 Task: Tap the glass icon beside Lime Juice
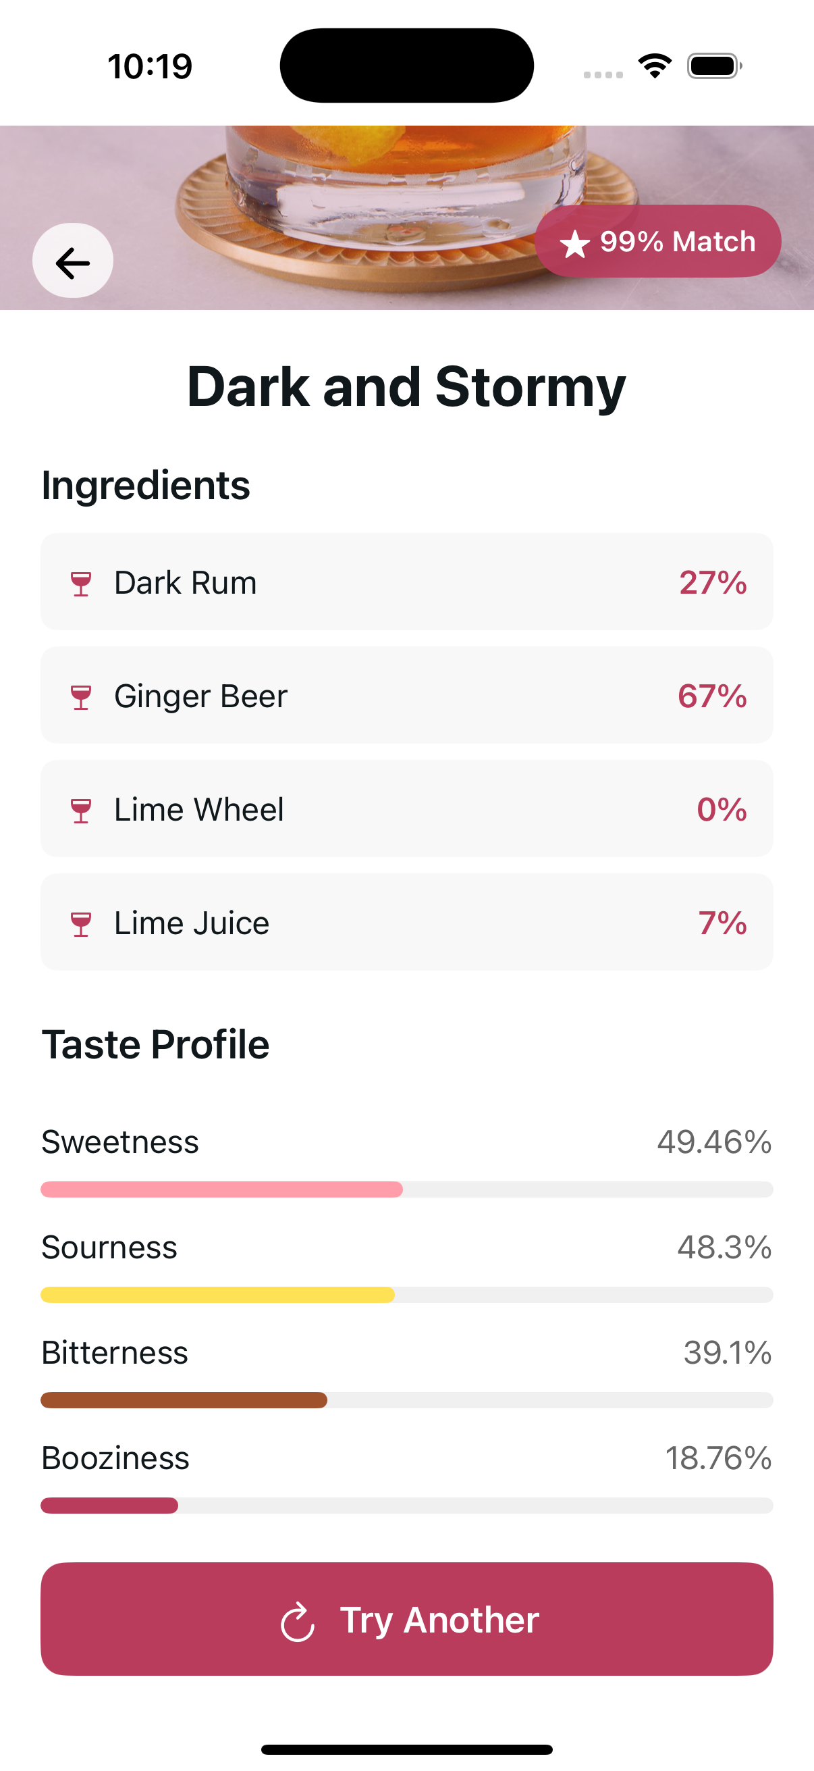point(81,923)
